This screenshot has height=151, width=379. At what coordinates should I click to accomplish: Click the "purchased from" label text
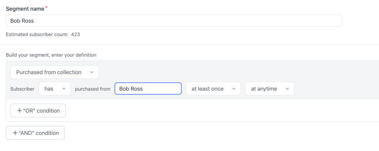(x=93, y=89)
